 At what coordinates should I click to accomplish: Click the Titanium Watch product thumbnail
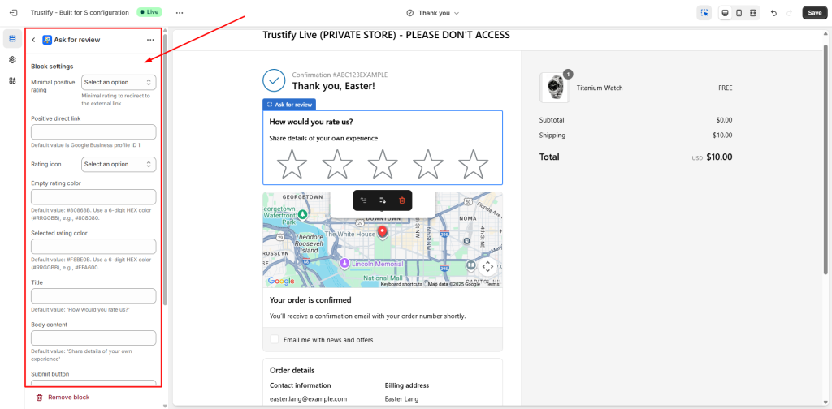[x=554, y=88]
